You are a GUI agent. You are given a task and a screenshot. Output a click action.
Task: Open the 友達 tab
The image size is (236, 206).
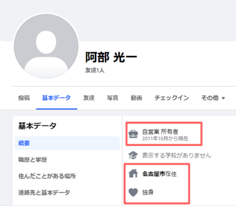click(89, 98)
